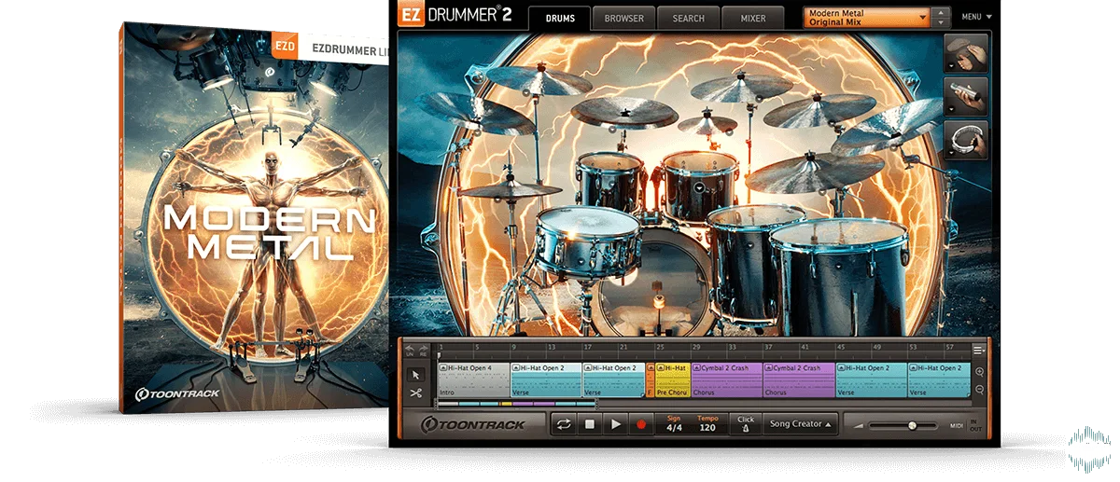Step to next preset with down arrow
1120x482 pixels.
pos(941,21)
